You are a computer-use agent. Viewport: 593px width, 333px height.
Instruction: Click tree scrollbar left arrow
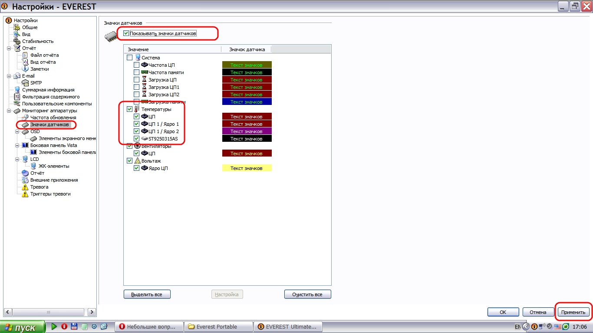click(x=7, y=312)
